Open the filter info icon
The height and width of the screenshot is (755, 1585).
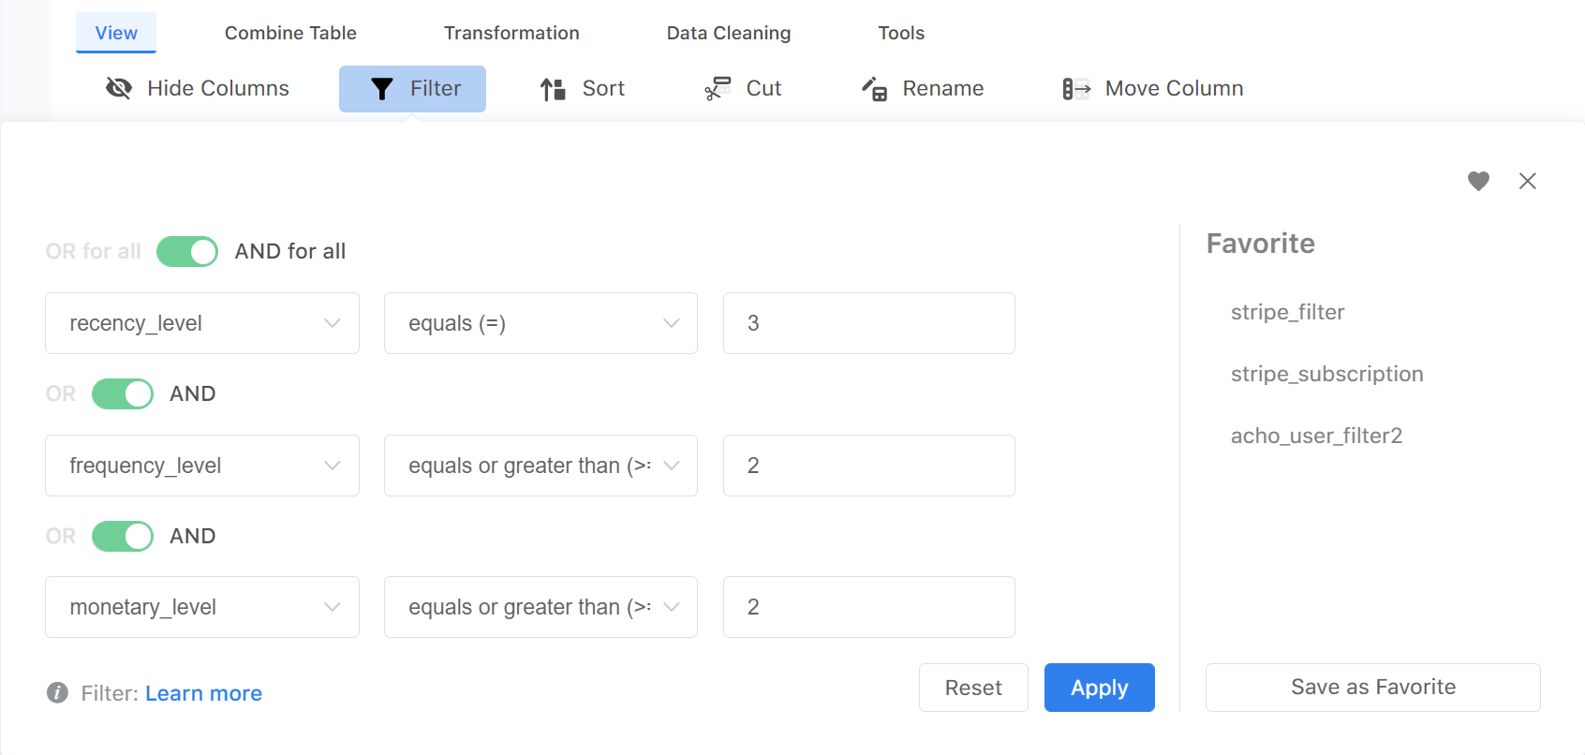pyautogui.click(x=57, y=693)
